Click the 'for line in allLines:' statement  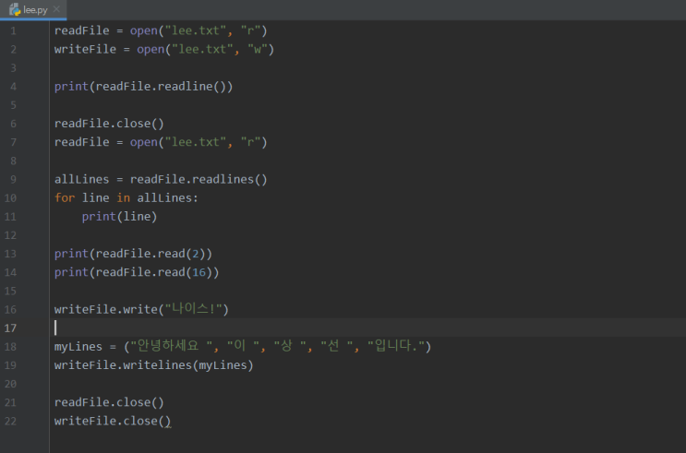(126, 198)
